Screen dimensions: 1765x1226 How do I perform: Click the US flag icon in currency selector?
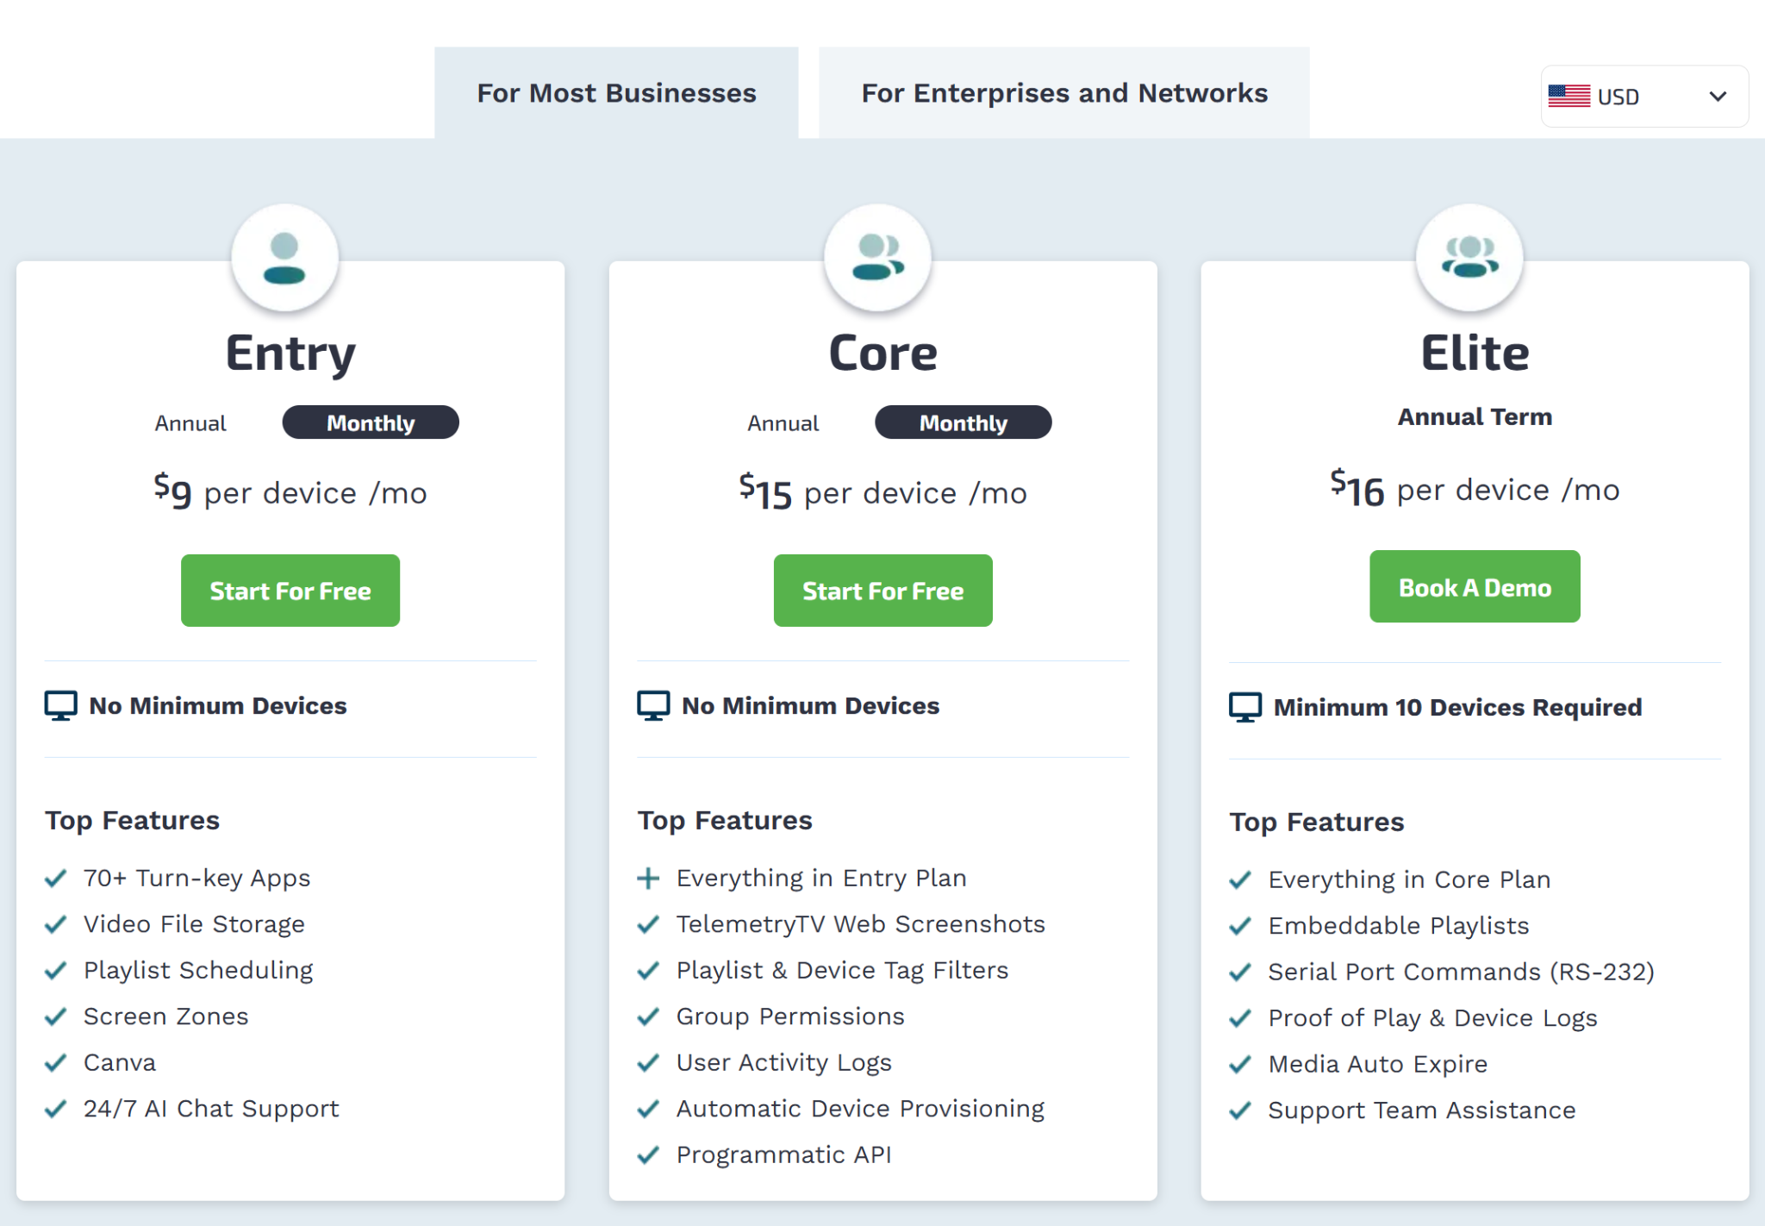[1569, 96]
